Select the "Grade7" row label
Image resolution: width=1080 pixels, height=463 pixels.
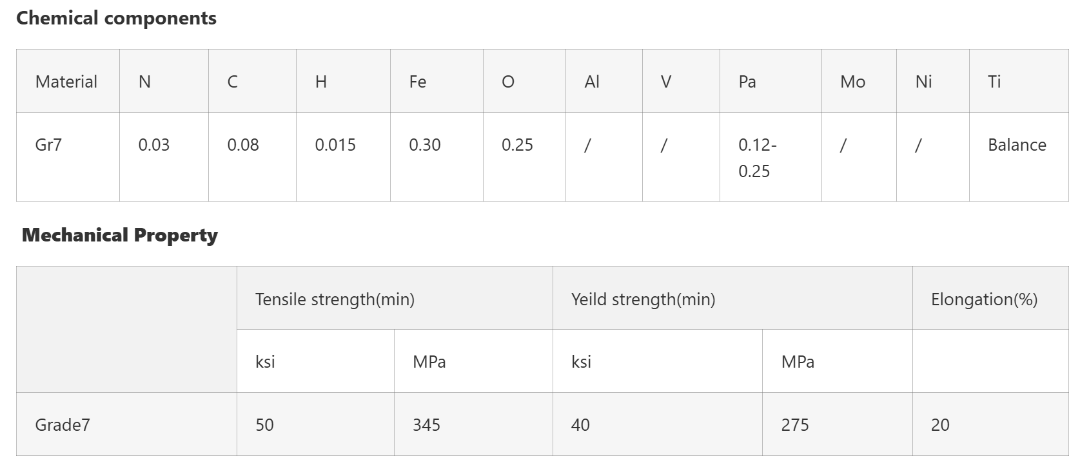[63, 425]
